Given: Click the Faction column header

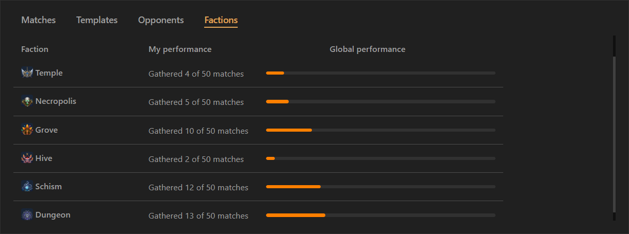Looking at the screenshot, I should [35, 49].
